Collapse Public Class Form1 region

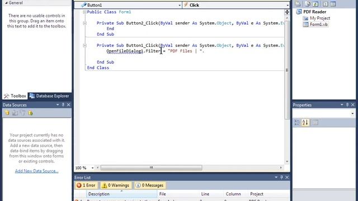pos(84,12)
